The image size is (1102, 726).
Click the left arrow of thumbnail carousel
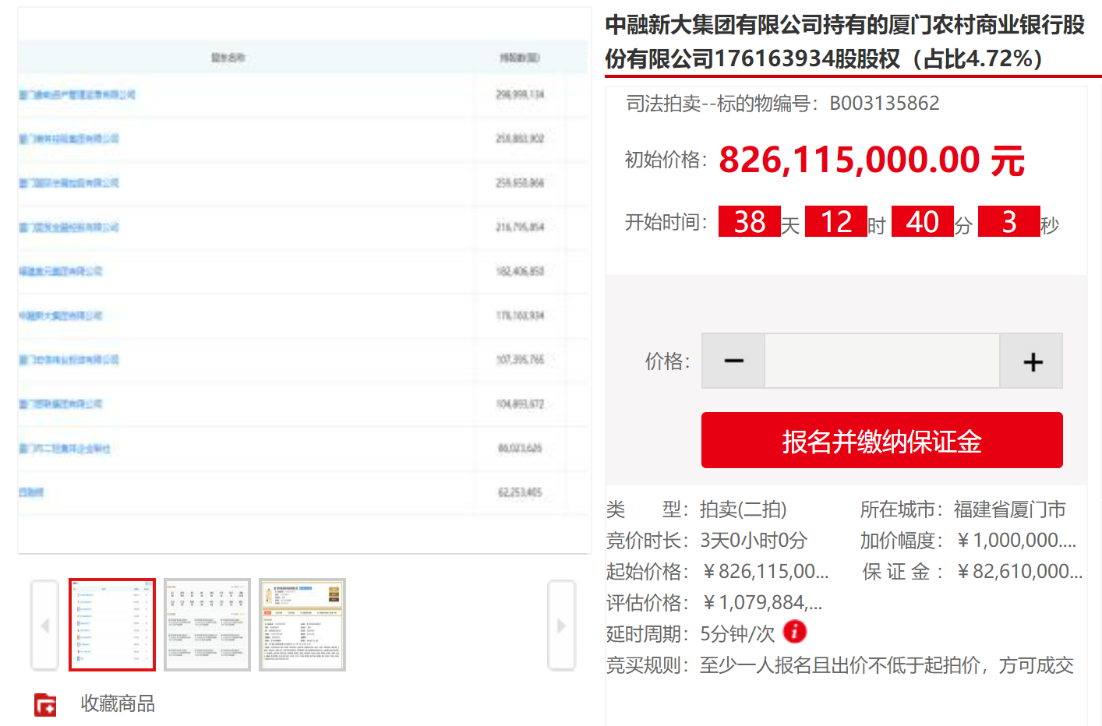pyautogui.click(x=44, y=626)
